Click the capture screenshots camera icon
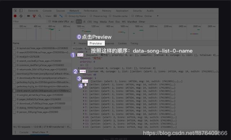The image size is (231, 140). click(x=28, y=16)
